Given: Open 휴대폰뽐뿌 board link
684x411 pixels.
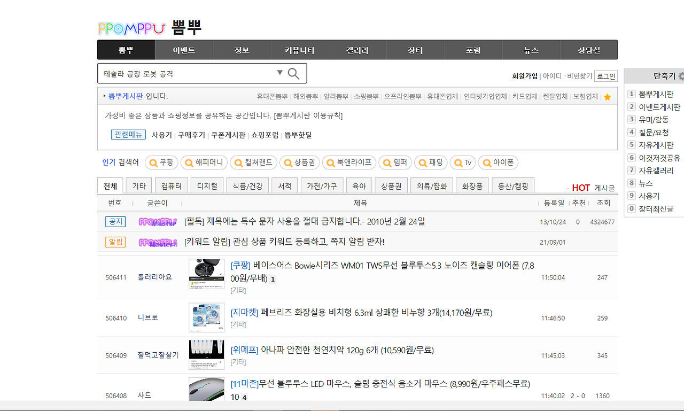Looking at the screenshot, I should tap(272, 97).
